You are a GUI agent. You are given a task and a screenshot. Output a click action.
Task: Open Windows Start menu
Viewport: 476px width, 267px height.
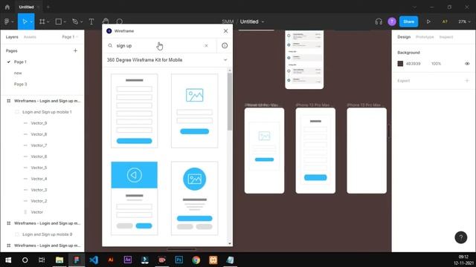(8, 260)
